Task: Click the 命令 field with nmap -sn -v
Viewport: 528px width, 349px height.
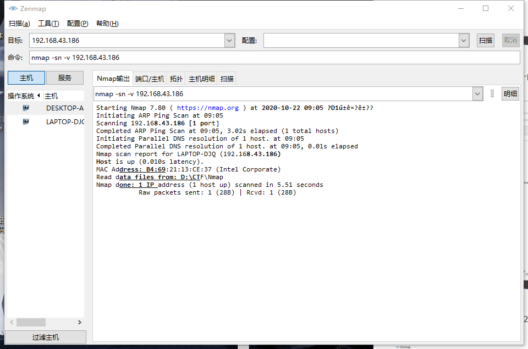Action: click(x=274, y=58)
